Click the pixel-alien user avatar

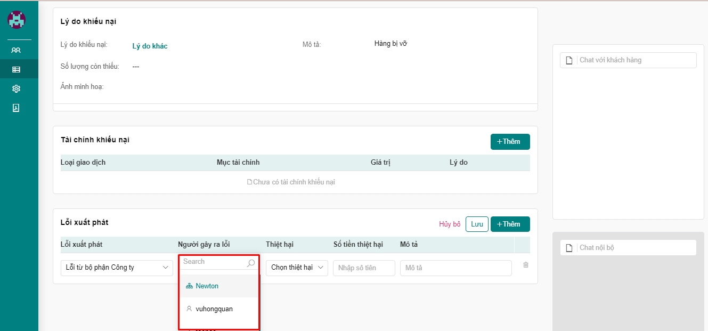pyautogui.click(x=17, y=20)
